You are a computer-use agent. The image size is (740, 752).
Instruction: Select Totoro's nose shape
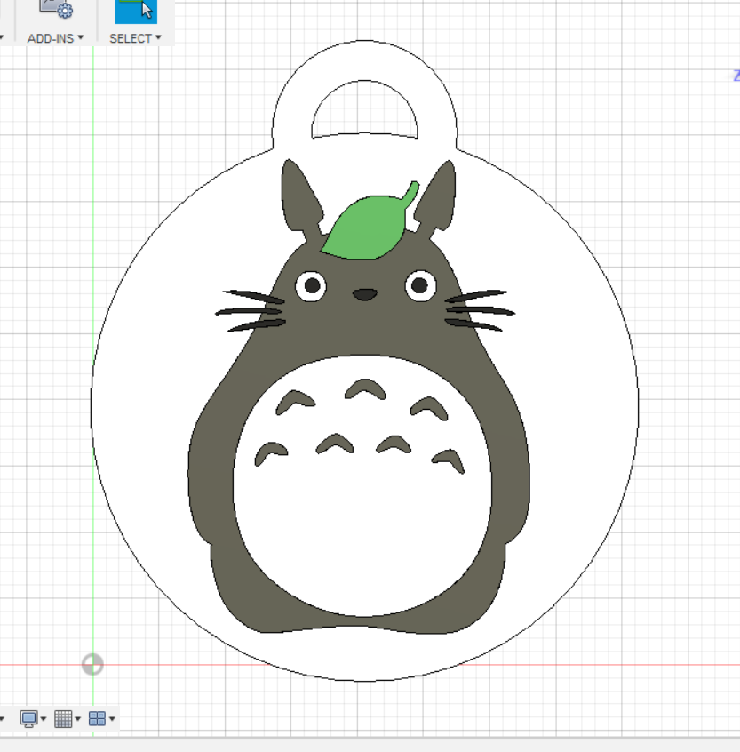(365, 294)
